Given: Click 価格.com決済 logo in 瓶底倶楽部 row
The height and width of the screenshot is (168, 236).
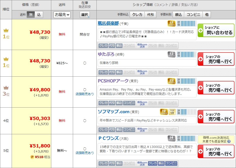Looking at the screenshot, I should 142,45.
